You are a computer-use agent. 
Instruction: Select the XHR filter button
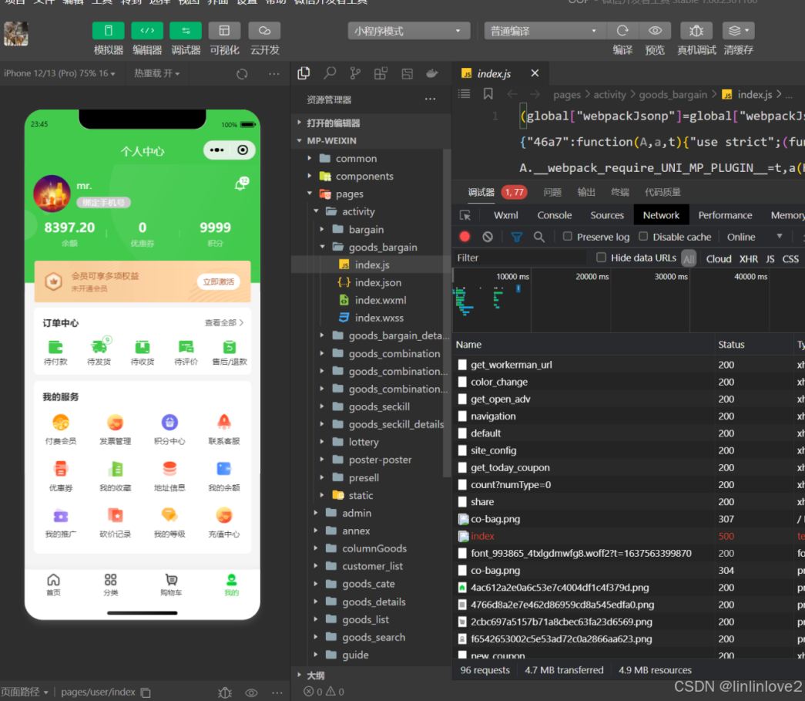point(748,258)
